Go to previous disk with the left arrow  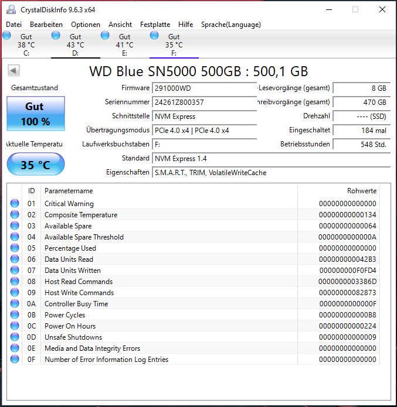click(13, 70)
